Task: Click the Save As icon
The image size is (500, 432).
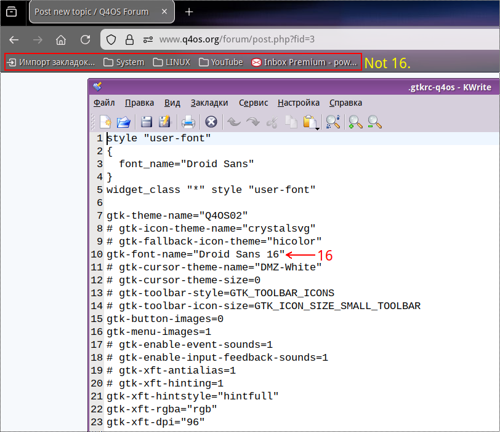Action: [165, 122]
